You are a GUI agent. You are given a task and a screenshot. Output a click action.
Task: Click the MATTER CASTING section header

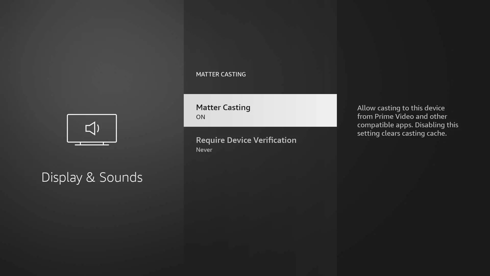pyautogui.click(x=221, y=74)
